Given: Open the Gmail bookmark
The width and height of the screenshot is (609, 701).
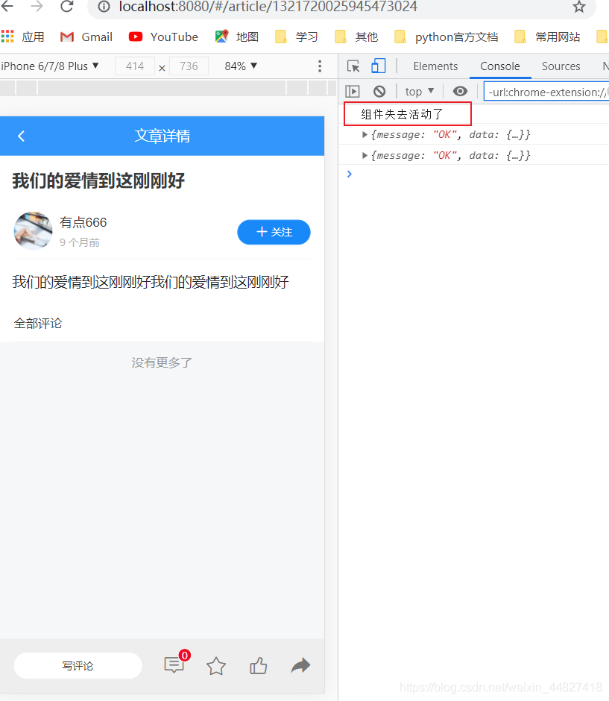Looking at the screenshot, I should click(86, 37).
